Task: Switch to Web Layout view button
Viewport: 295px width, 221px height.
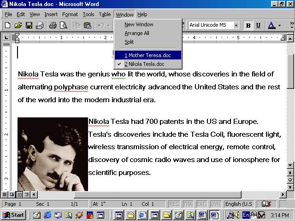Action: 12,194
